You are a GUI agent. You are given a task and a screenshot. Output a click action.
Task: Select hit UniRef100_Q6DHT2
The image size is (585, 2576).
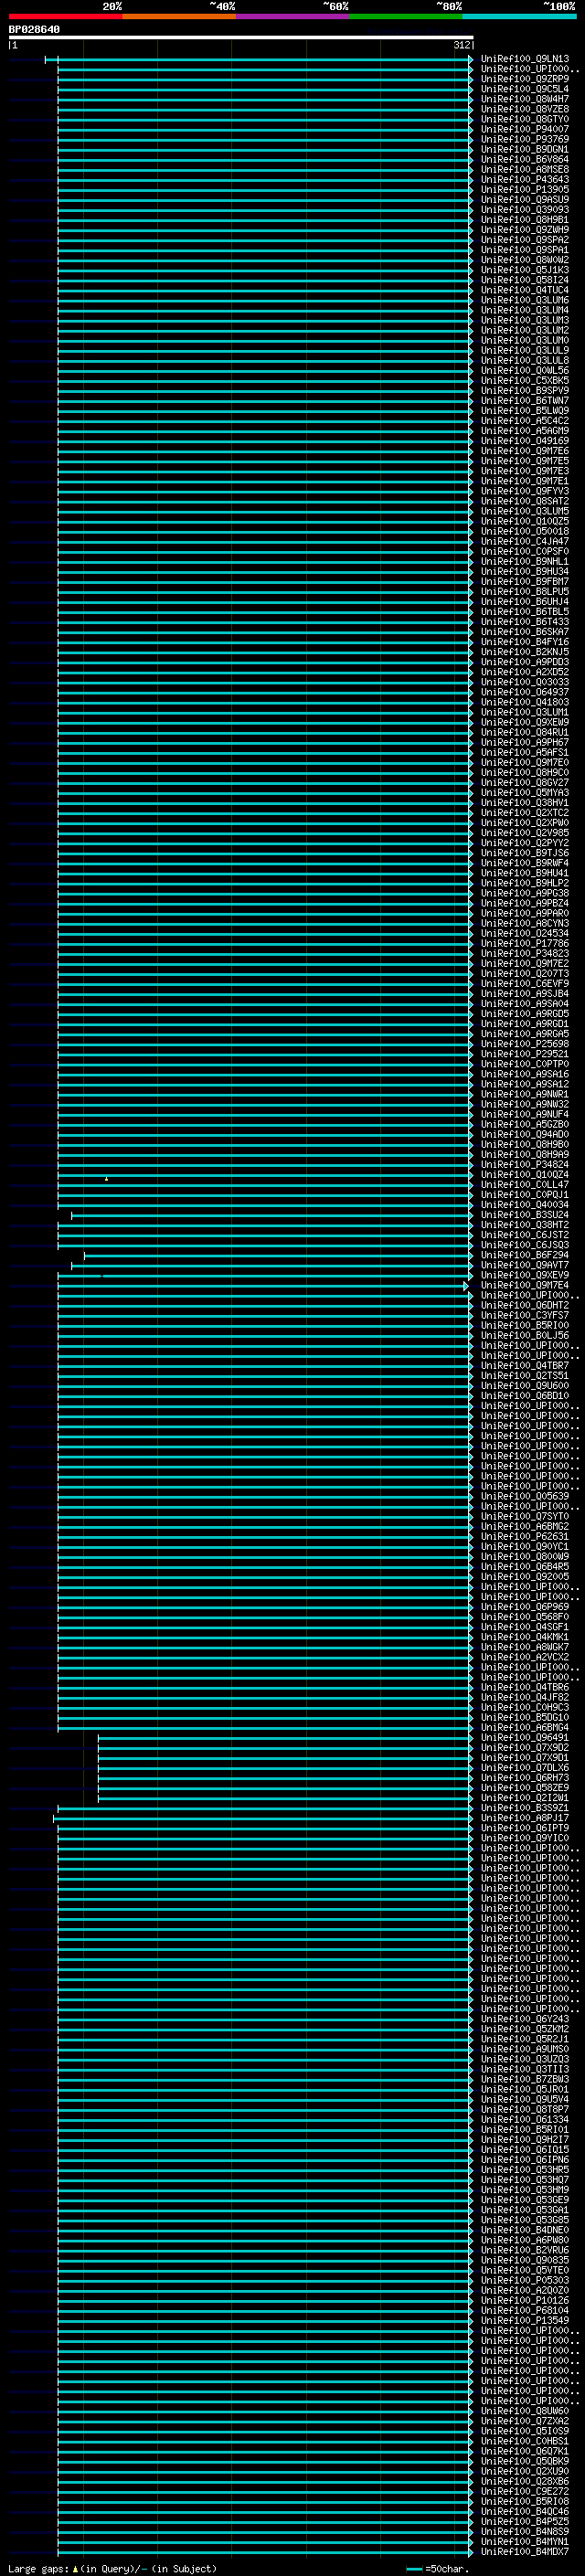[x=524, y=1306]
